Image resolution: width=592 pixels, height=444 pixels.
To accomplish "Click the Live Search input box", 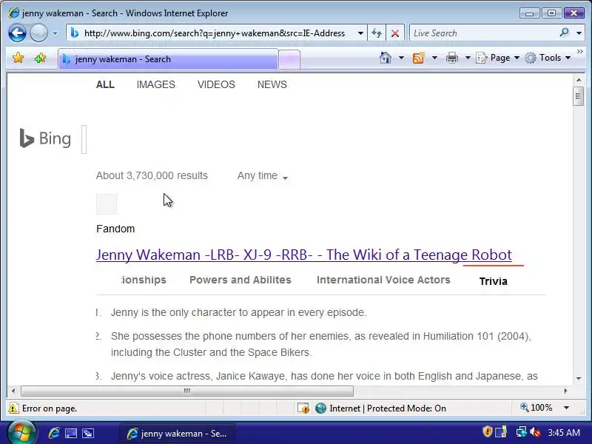I will [483, 33].
